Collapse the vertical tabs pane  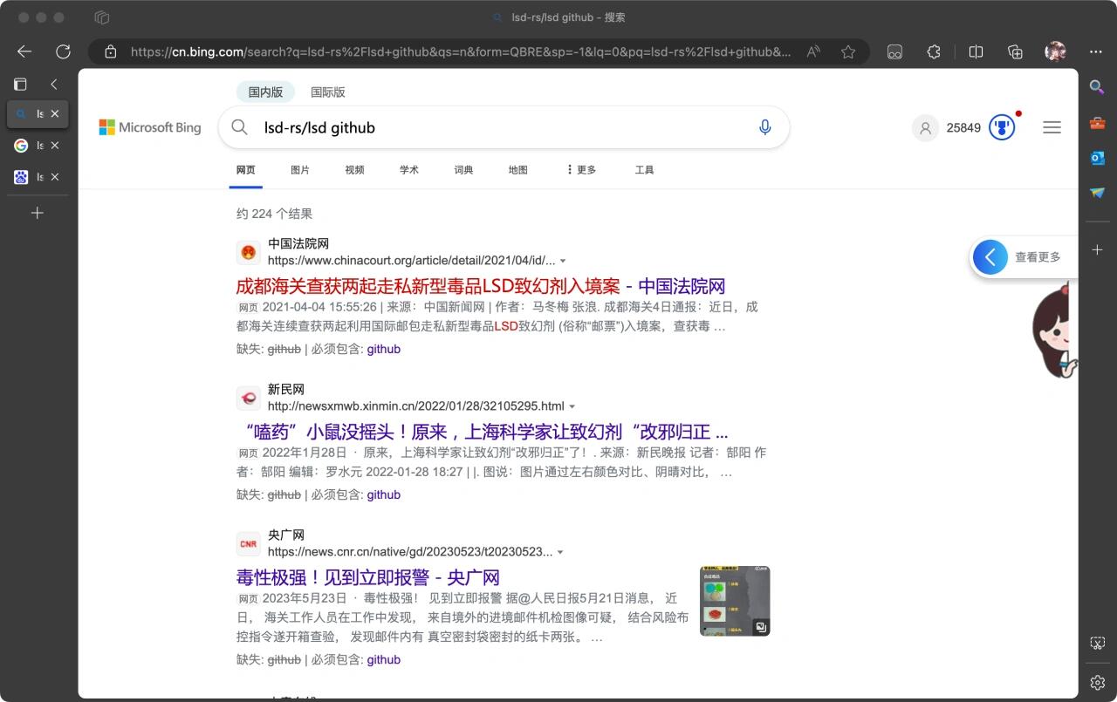(x=54, y=84)
